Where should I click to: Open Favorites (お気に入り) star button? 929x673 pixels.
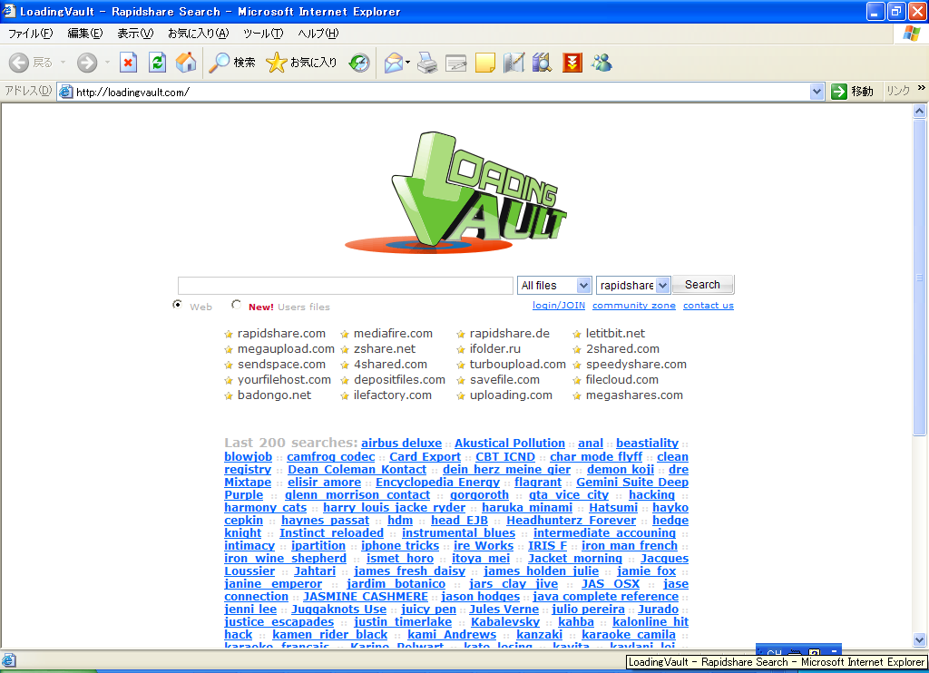(x=301, y=63)
